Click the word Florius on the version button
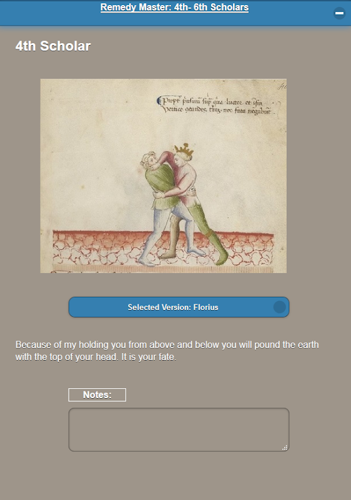The height and width of the screenshot is (500, 351). click(205, 307)
